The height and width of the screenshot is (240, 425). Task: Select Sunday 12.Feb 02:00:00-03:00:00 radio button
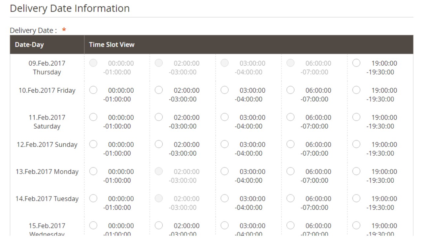click(x=159, y=144)
